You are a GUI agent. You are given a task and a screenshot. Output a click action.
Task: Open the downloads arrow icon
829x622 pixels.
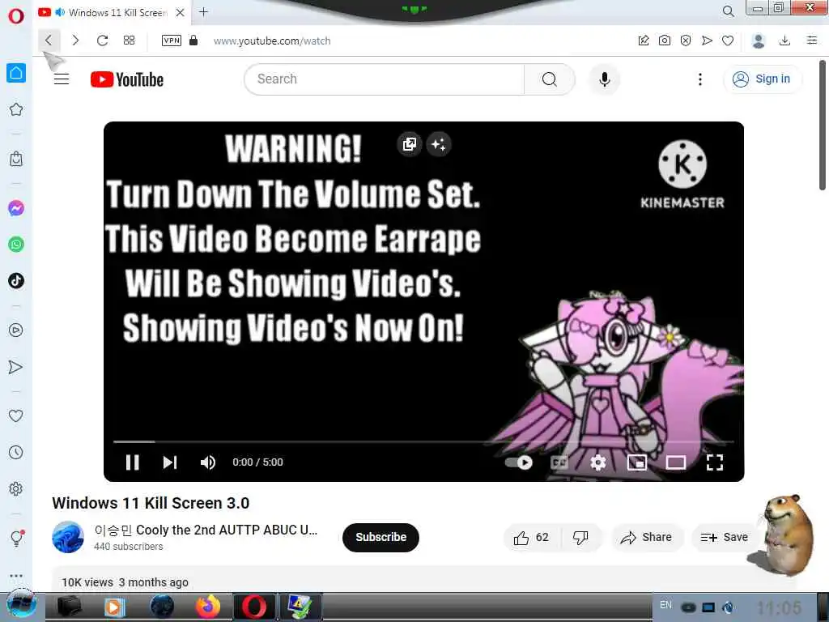[785, 40]
